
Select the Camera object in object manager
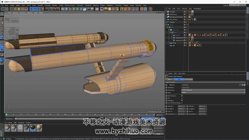172,22
